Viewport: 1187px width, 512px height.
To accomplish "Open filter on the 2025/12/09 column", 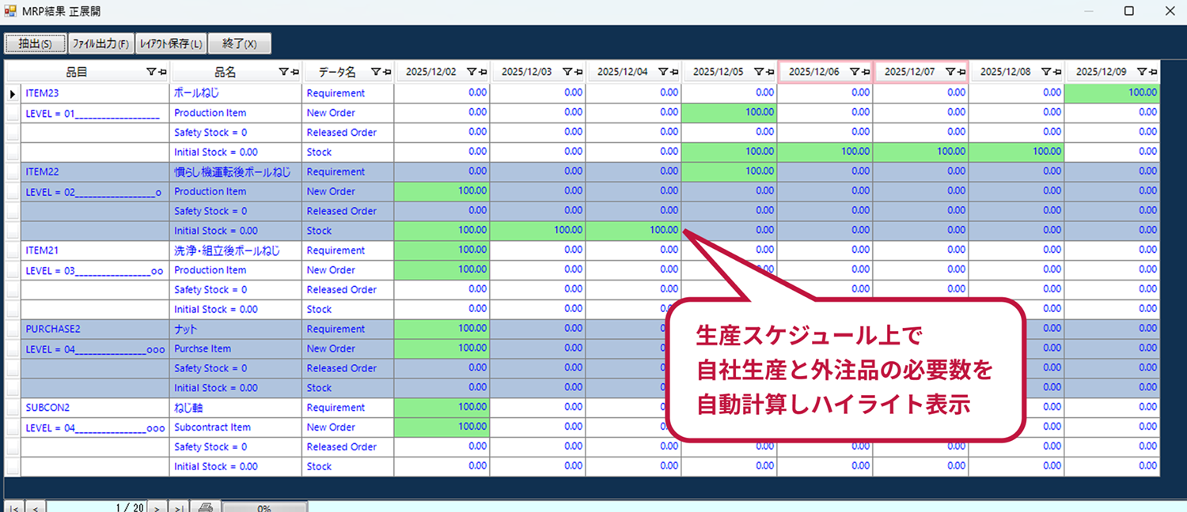I will tap(1141, 72).
